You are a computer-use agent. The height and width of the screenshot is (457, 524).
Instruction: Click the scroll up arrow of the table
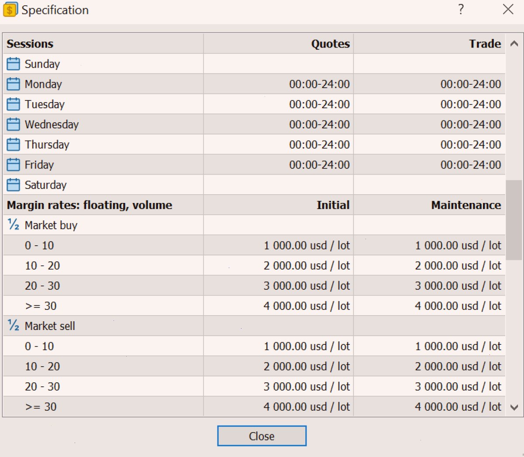coord(514,44)
